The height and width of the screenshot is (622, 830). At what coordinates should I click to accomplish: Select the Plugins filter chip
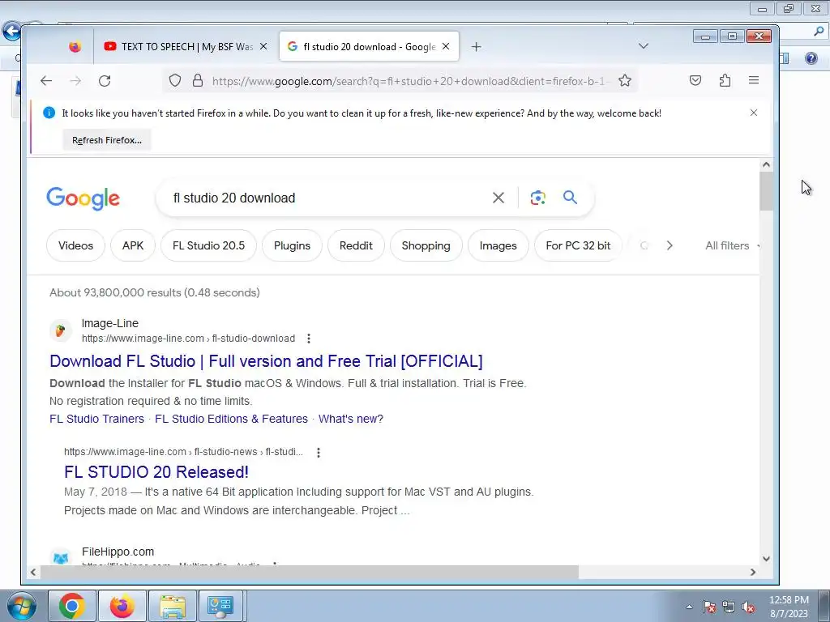point(292,245)
